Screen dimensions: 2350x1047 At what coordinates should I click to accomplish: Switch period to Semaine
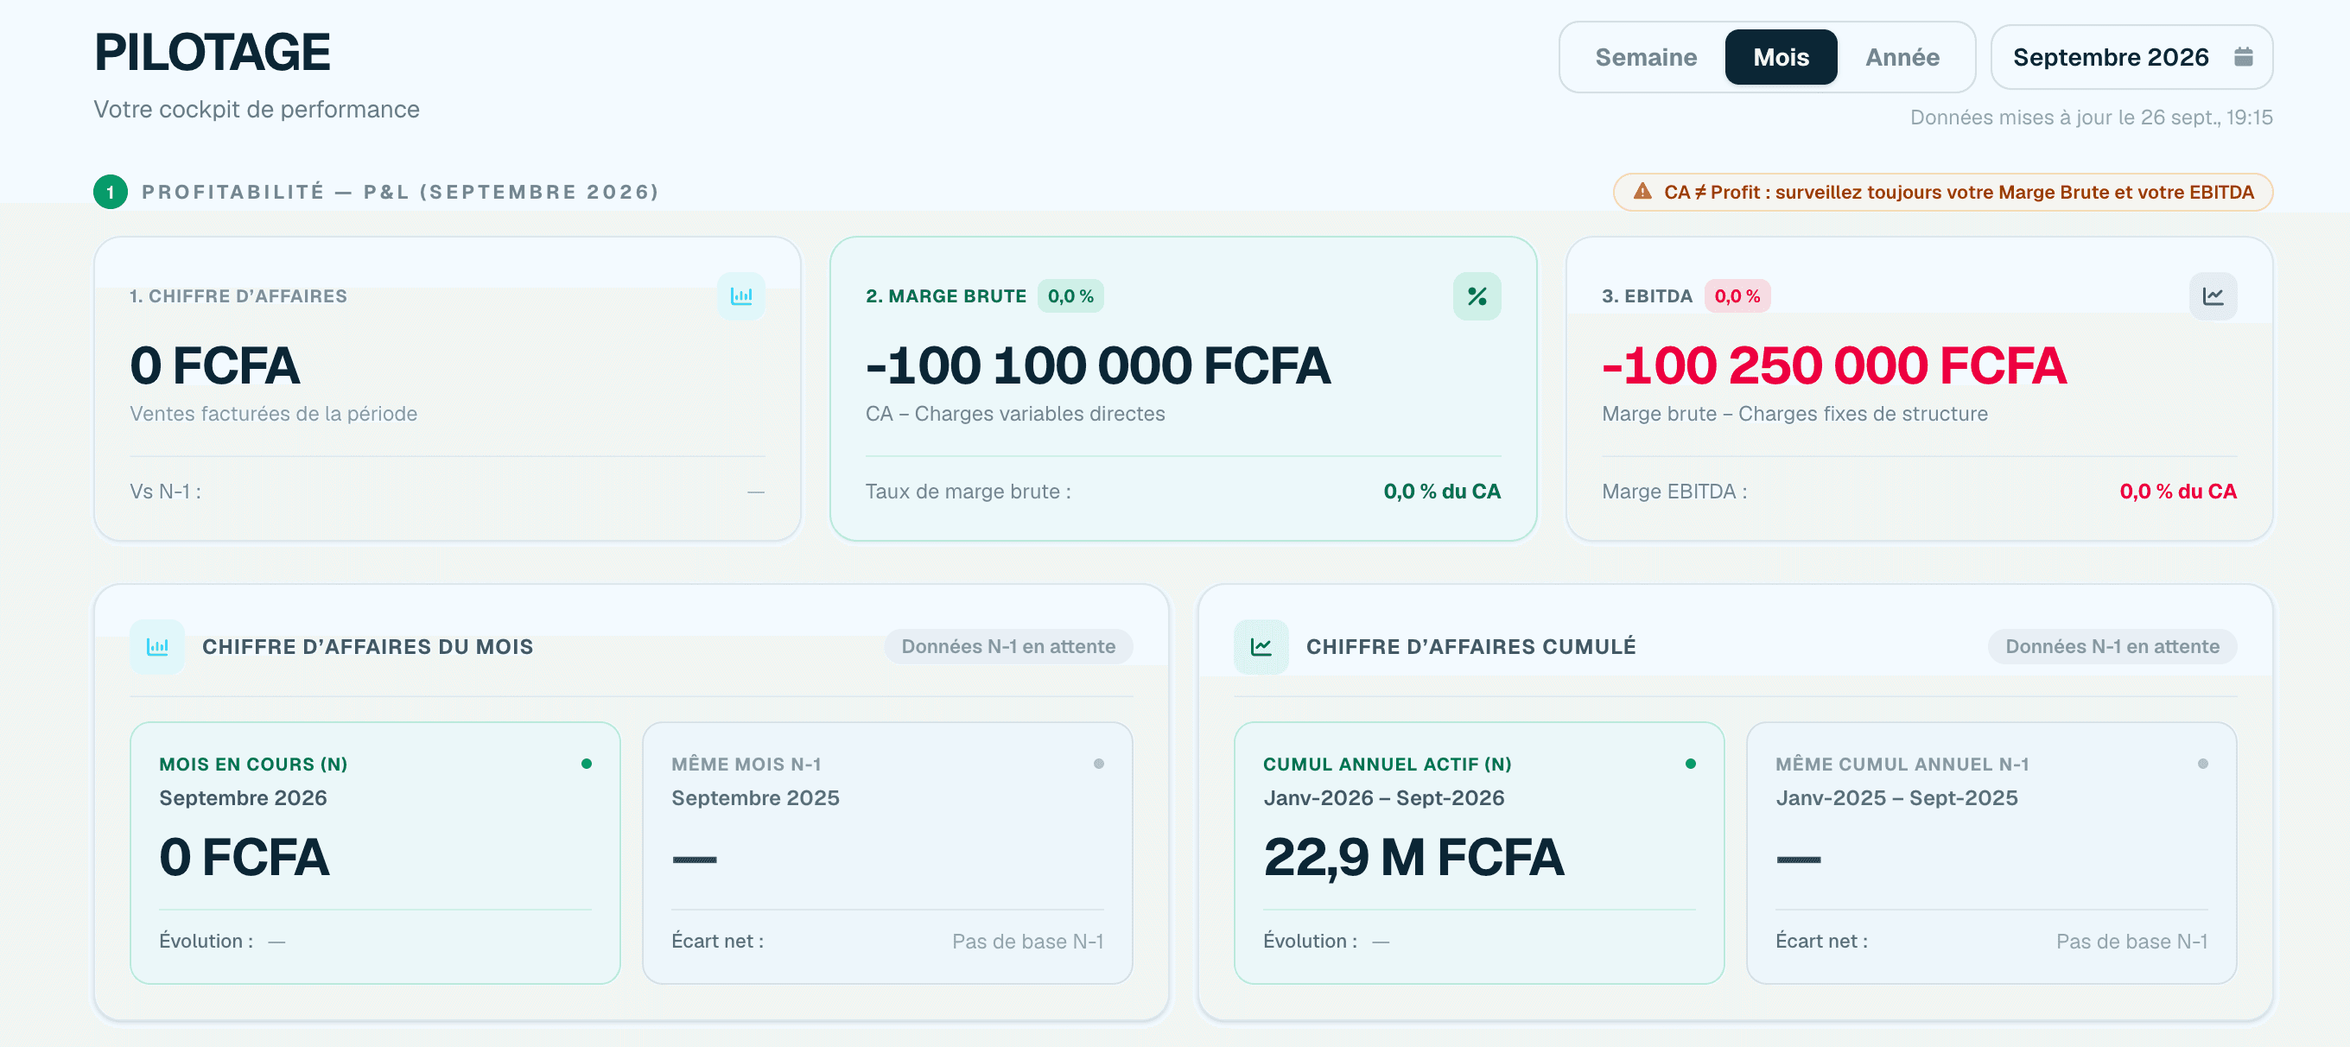point(1646,58)
